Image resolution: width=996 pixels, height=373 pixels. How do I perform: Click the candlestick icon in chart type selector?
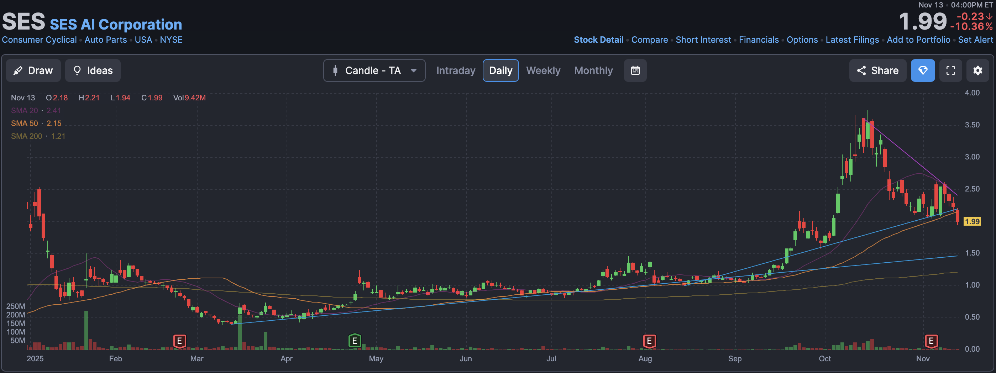[335, 70]
